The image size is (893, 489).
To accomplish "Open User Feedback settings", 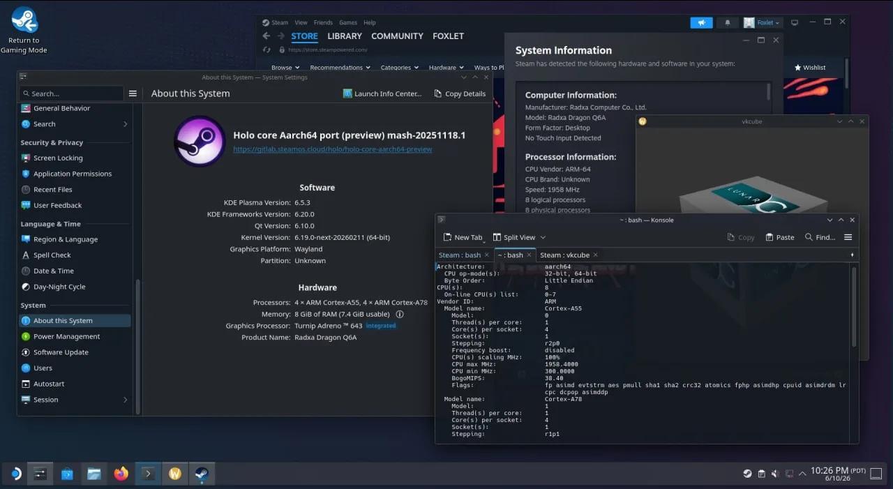I will tap(75, 206).
